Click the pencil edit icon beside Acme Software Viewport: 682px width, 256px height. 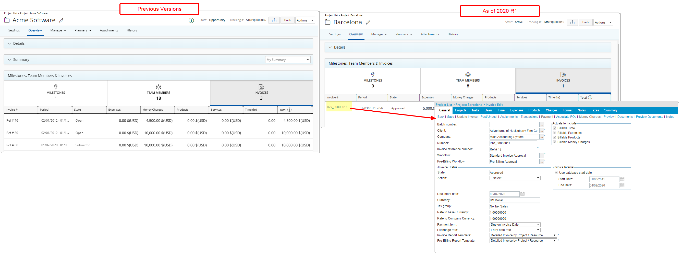62,20
